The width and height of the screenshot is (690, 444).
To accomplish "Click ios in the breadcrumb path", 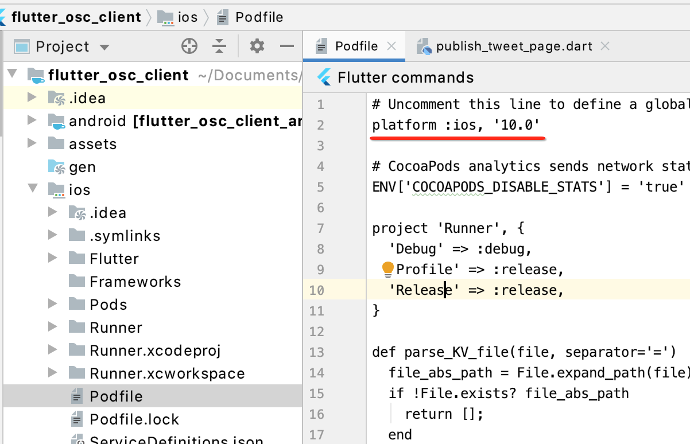I will coord(188,17).
